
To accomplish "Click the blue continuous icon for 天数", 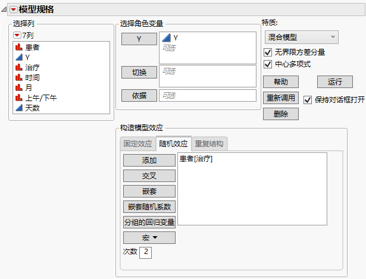I will coord(19,108).
